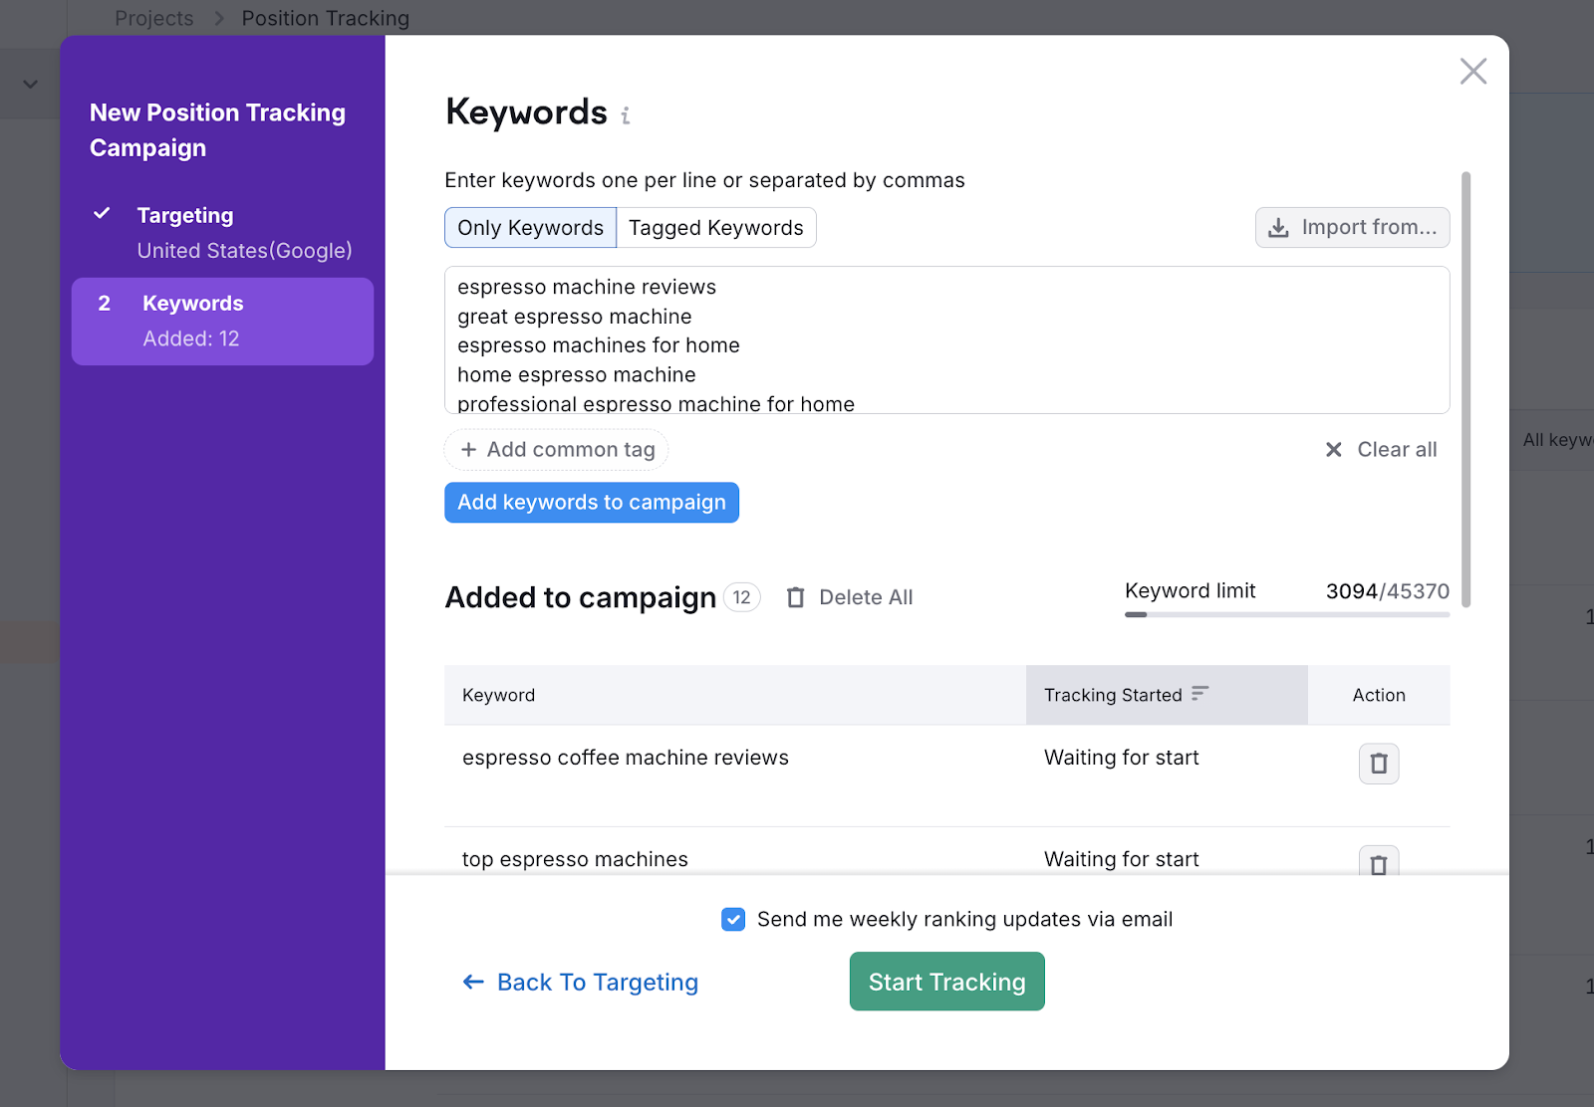This screenshot has width=1594, height=1107.
Task: Click the dialog's vertical scrollbar
Action: pyautogui.click(x=1465, y=388)
